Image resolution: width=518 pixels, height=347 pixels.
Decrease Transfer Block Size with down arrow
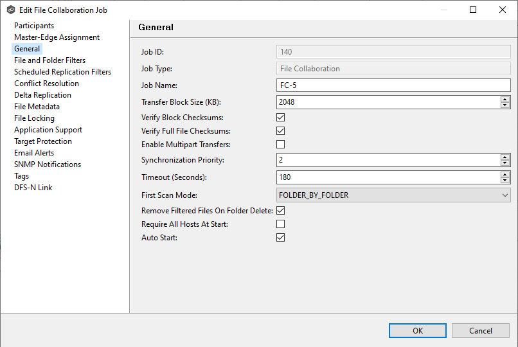click(505, 105)
